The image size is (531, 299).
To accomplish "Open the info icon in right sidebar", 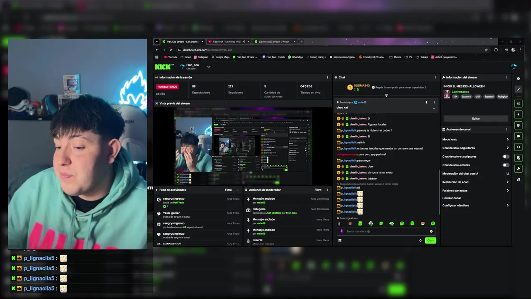I will pyautogui.click(x=518, y=78).
